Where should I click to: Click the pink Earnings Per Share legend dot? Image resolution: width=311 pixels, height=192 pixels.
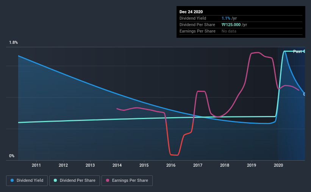click(x=108, y=180)
